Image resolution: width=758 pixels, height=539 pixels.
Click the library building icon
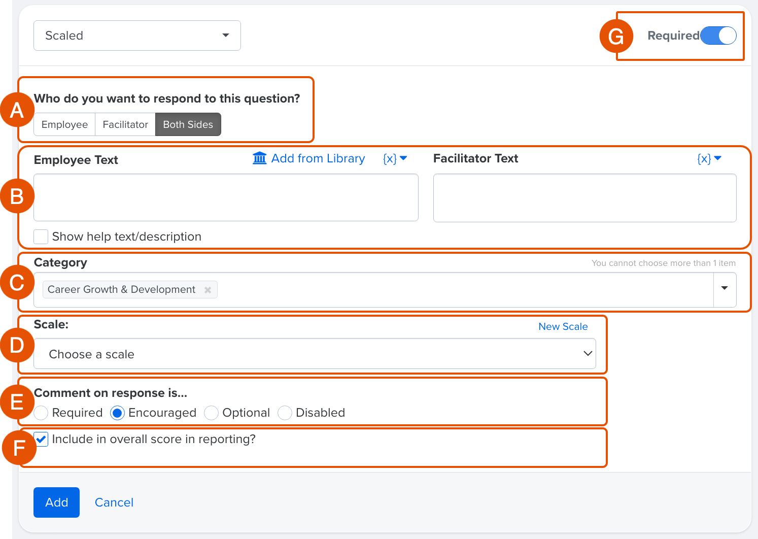(259, 158)
